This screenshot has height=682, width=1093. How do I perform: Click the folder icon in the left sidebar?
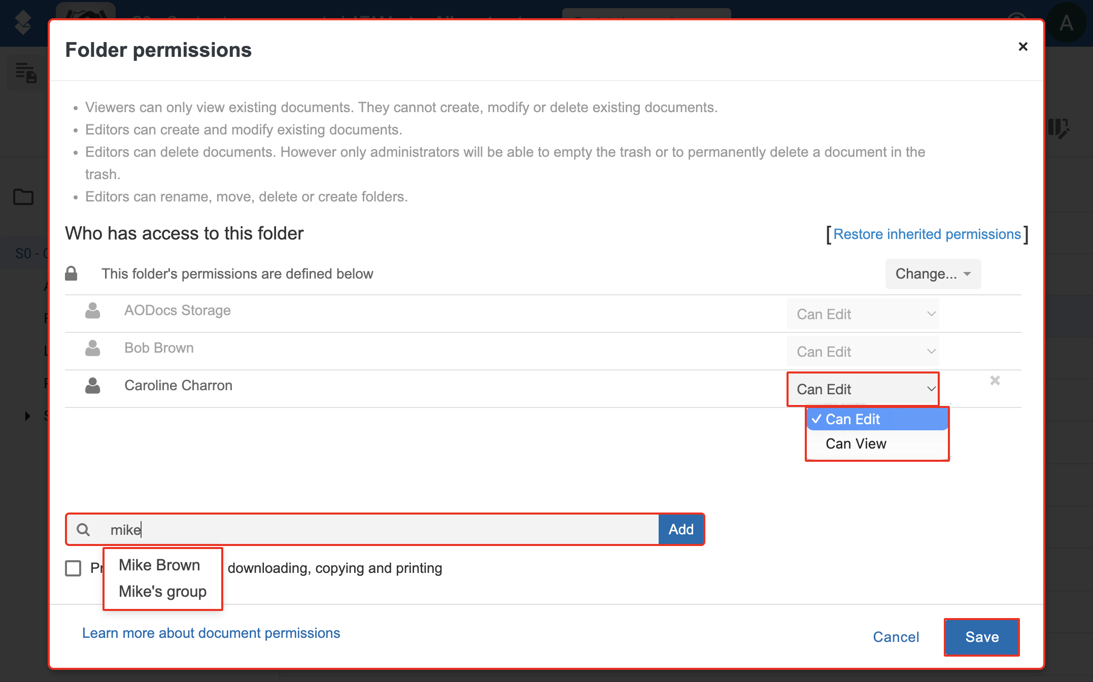tap(23, 197)
